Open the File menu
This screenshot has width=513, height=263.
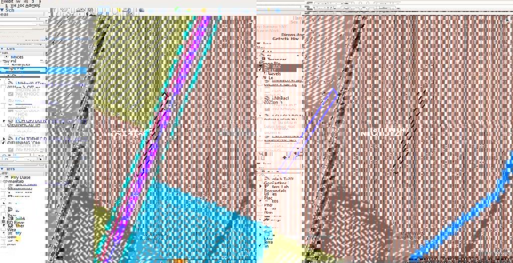(x=5, y=1)
